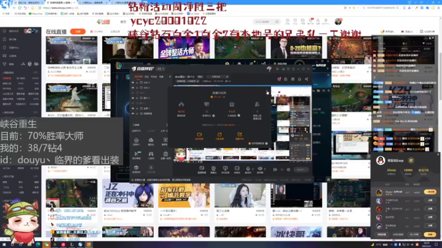Collapse the toolbox panel with its chevron
The height and width of the screenshot is (248, 442).
(167, 125)
